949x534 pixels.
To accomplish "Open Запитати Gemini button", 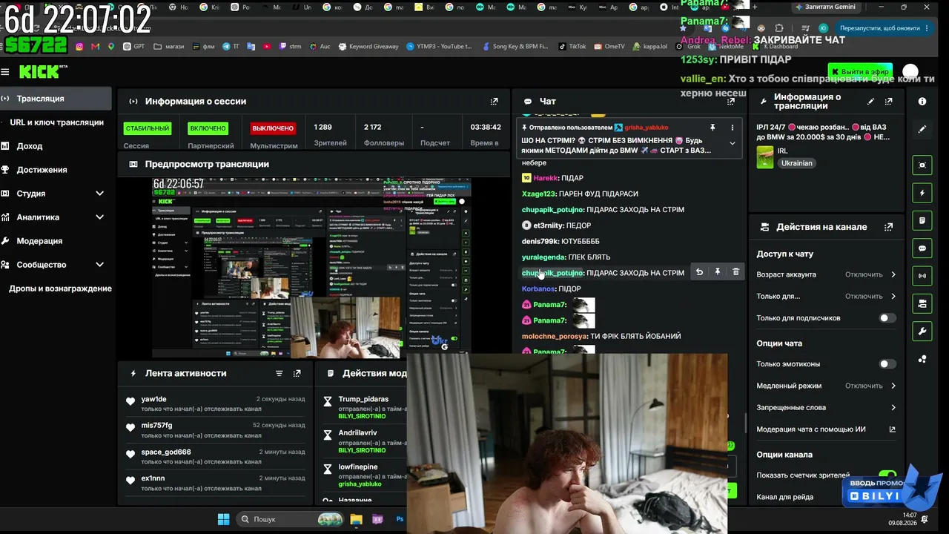I will (x=825, y=7).
